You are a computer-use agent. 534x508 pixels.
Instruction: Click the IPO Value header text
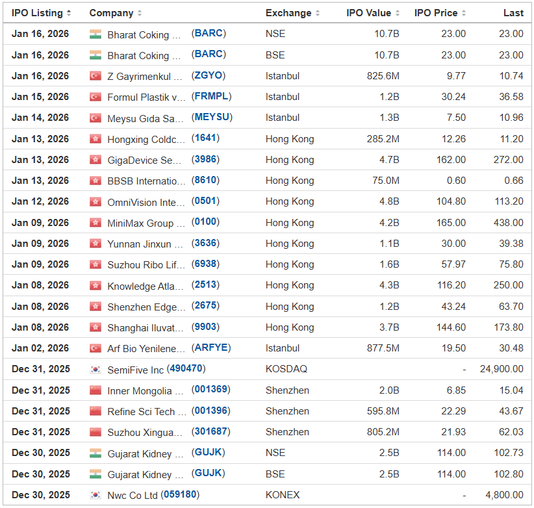click(368, 13)
